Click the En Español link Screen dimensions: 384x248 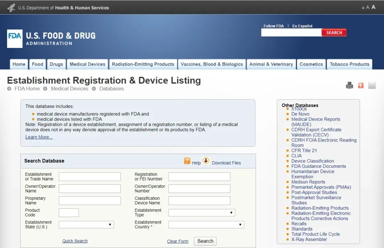302,26
